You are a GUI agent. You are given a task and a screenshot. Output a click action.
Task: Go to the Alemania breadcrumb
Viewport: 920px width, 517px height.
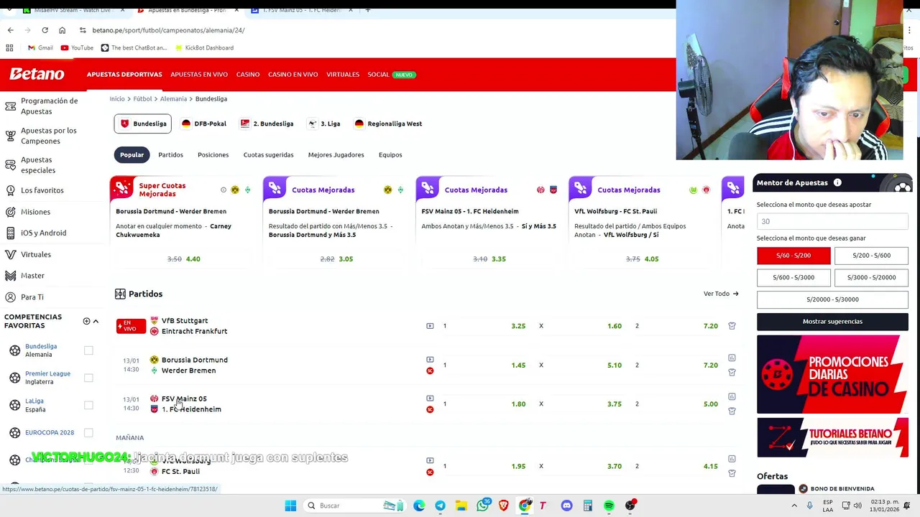click(173, 98)
